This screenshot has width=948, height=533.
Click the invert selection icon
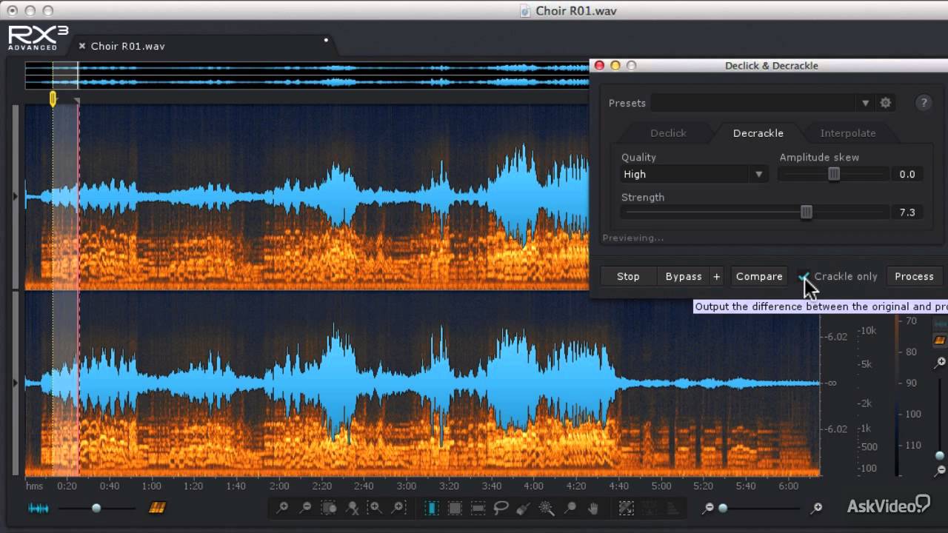[627, 508]
